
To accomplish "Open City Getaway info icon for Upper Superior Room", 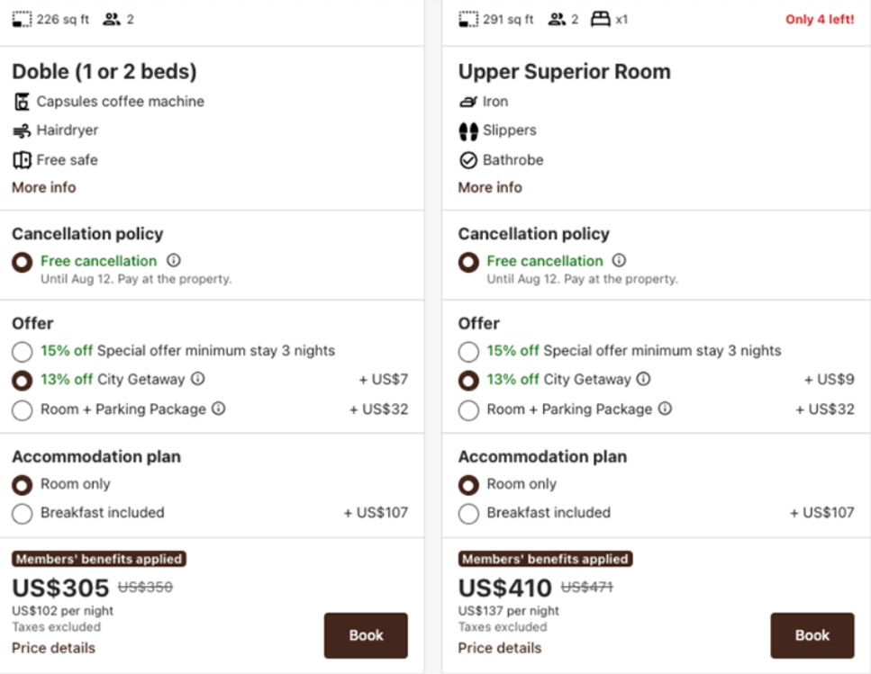I will click(x=643, y=379).
